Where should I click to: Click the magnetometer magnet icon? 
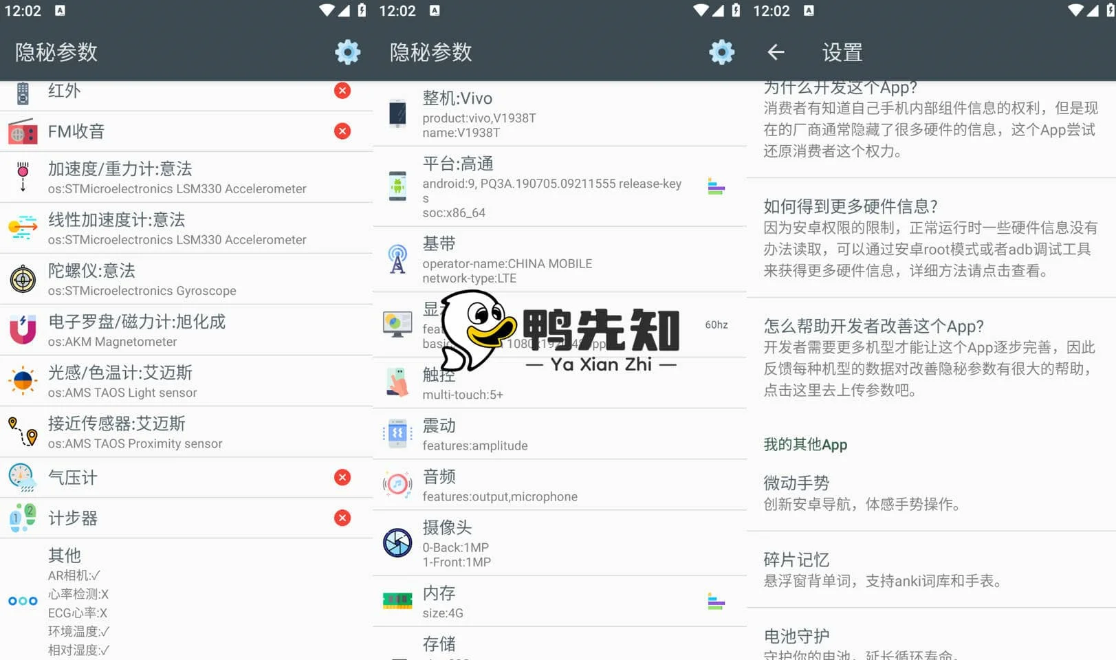coord(23,329)
